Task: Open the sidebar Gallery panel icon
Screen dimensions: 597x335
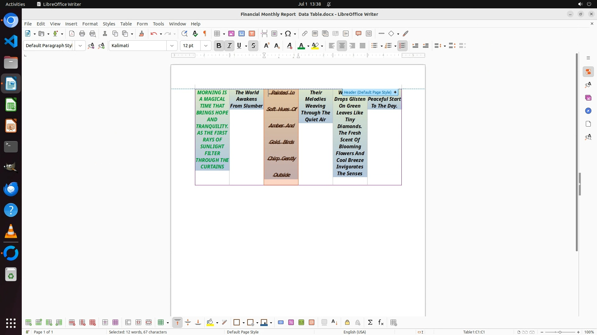Action: (x=588, y=98)
